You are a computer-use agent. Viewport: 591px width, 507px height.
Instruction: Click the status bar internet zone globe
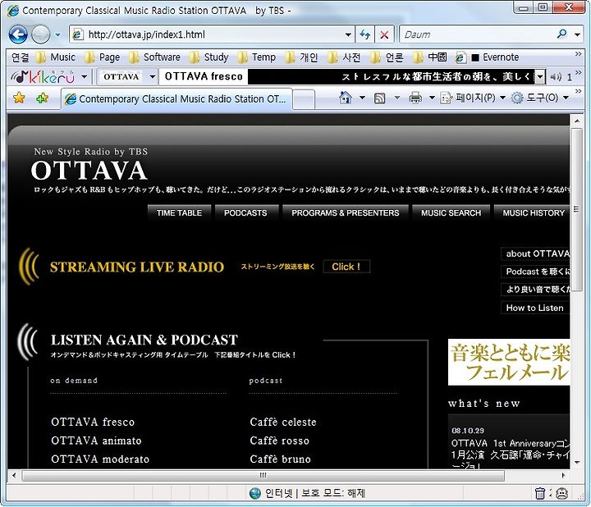[254, 493]
